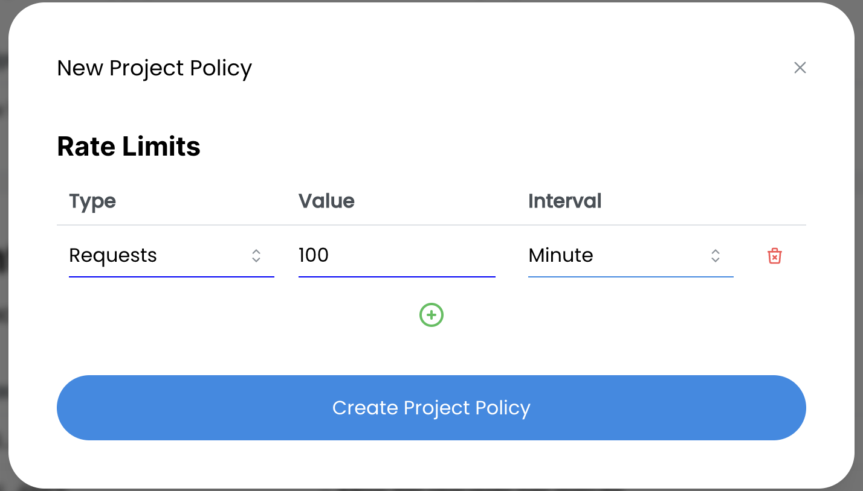The width and height of the screenshot is (863, 491).
Task: Click the New Project Policy title text
Action: coord(154,68)
